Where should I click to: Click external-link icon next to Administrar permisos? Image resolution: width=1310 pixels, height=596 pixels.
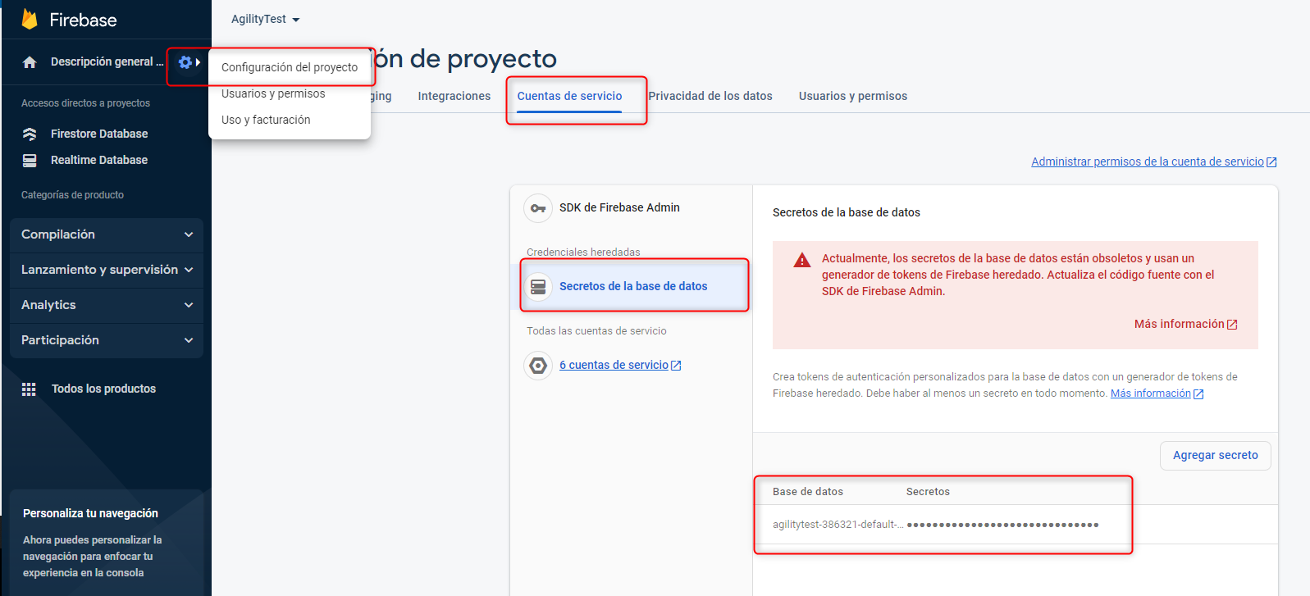tap(1271, 162)
